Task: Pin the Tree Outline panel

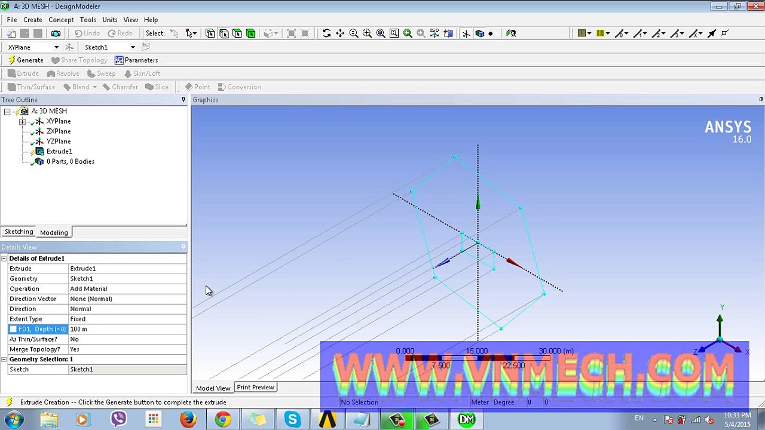Action: pos(183,100)
